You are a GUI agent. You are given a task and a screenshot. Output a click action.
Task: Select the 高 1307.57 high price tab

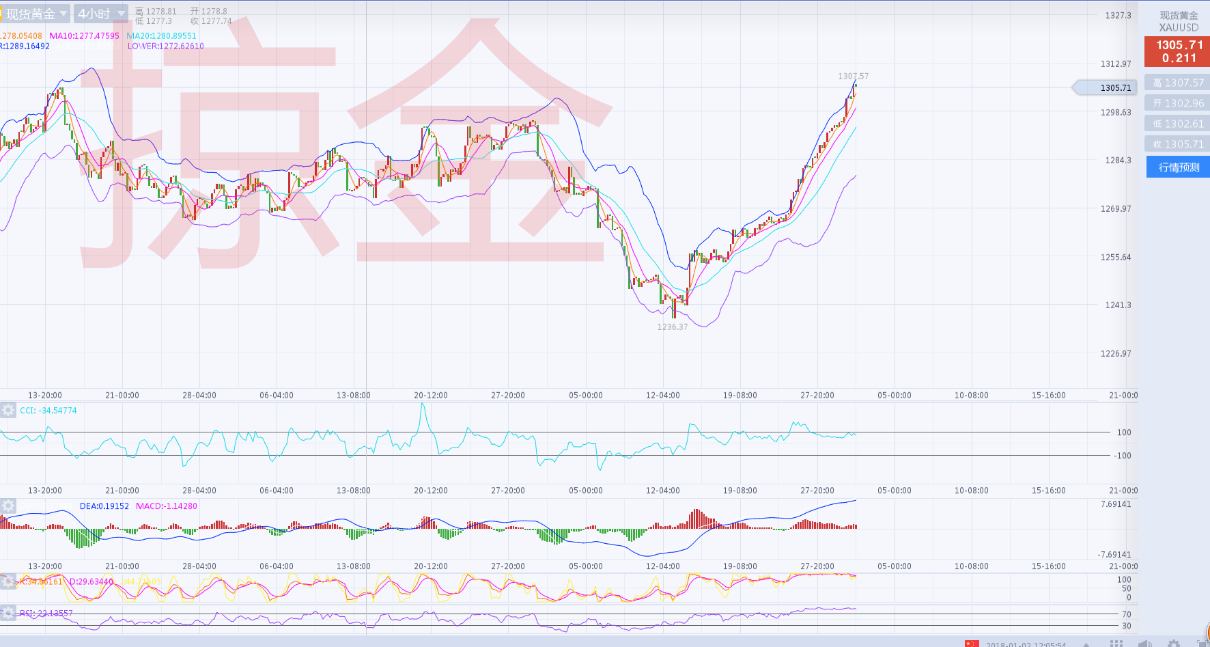(1178, 83)
